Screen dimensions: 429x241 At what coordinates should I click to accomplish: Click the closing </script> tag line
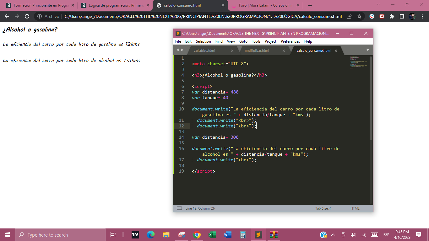[x=204, y=171]
